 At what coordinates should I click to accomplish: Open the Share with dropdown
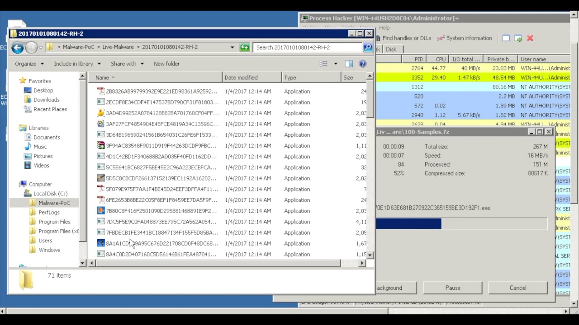point(127,64)
